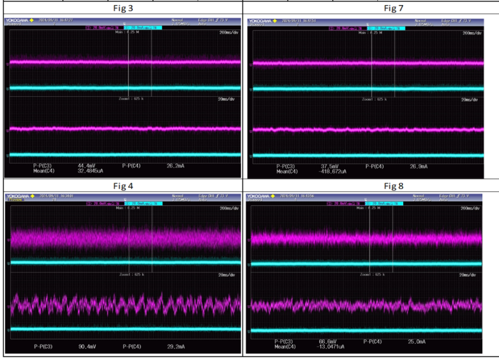Click the magenta ground marker in Fig 3 main window
Image resolution: width=499 pixels, height=360 pixels.
[8, 64]
